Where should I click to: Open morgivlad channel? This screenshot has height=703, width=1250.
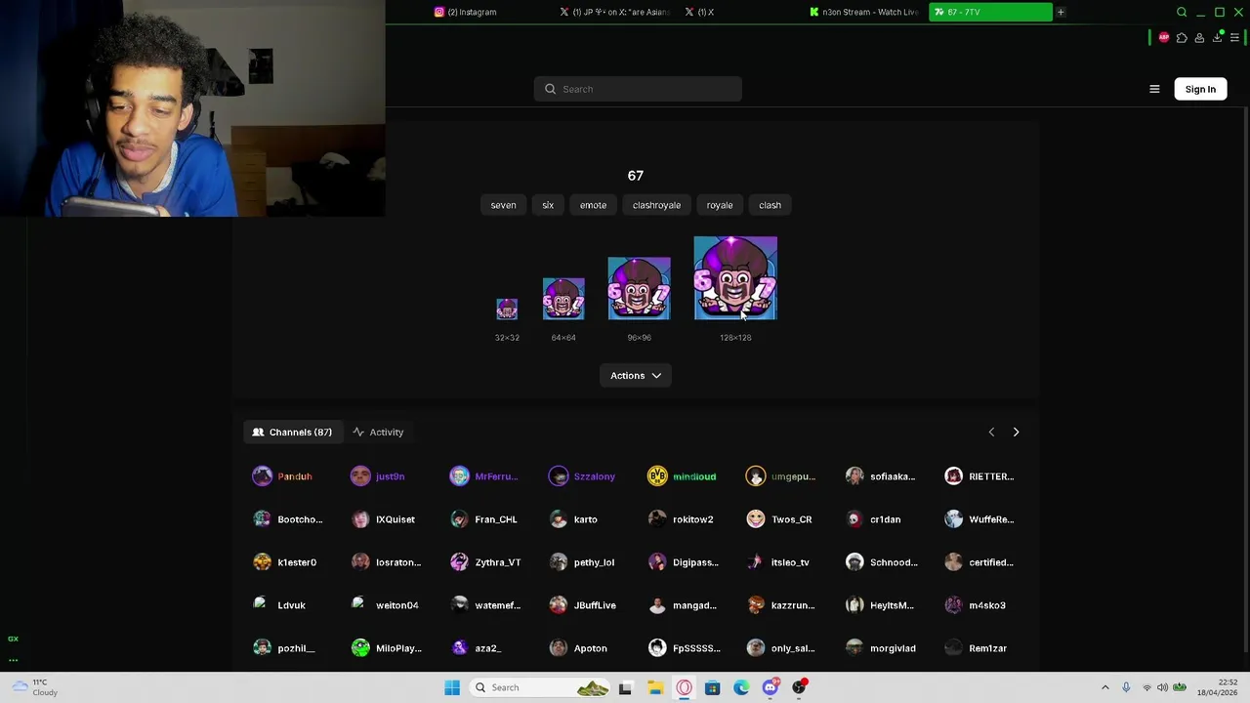coord(881,648)
